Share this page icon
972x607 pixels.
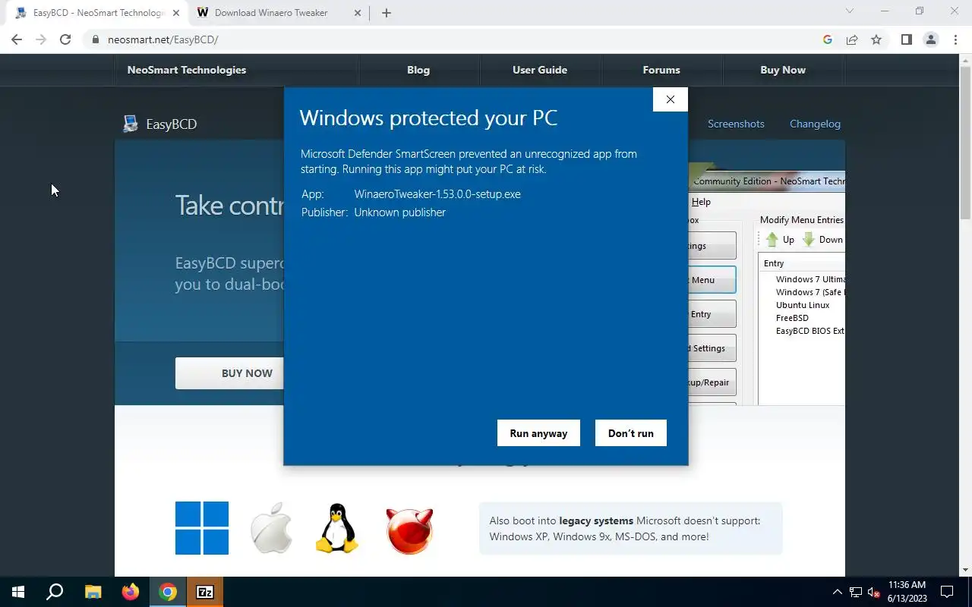click(852, 39)
